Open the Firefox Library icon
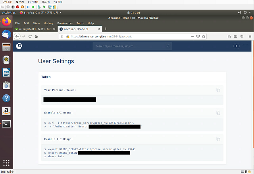254x174 pixels. point(229,36)
